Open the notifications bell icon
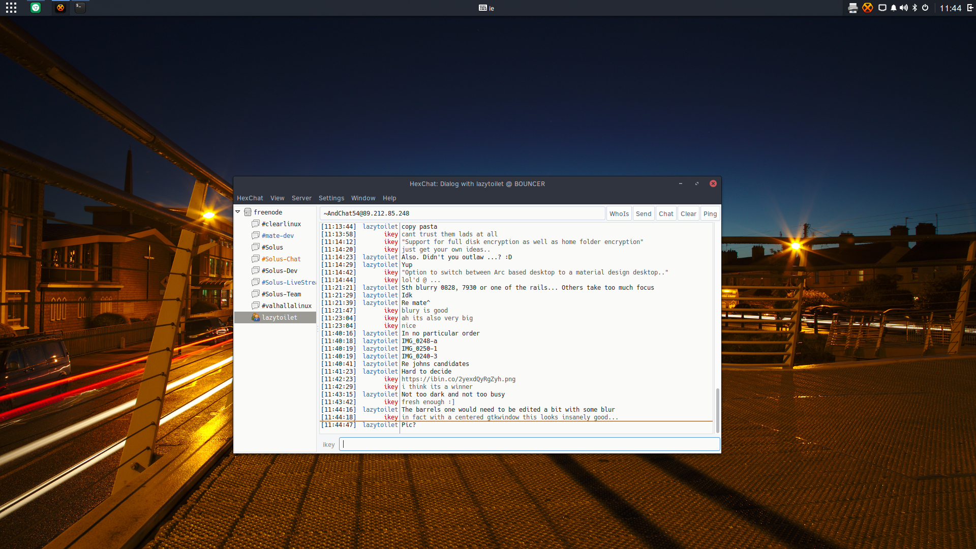Screen dimensions: 976x549 tap(894, 8)
